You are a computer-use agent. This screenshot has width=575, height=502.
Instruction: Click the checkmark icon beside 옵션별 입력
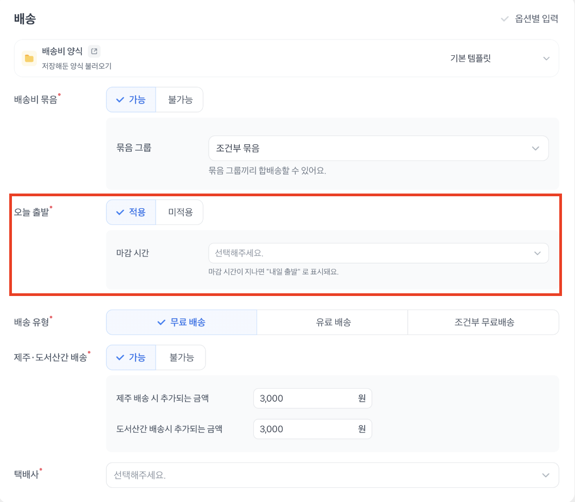click(x=504, y=19)
